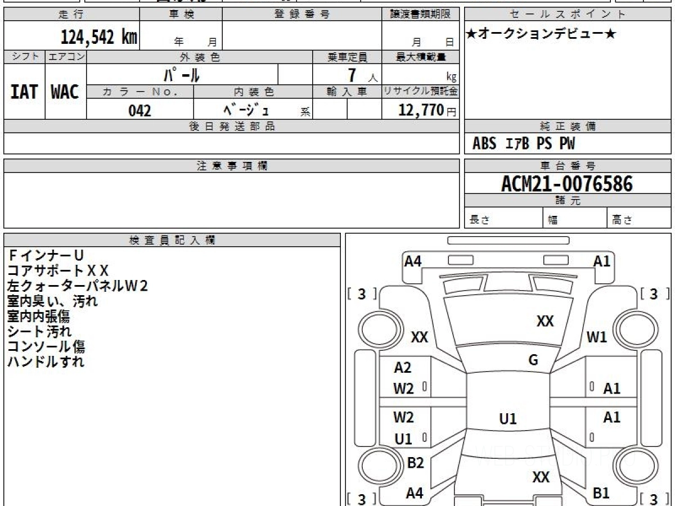Click the U1 mark below the rear door W2
The image size is (675, 506).
(x=403, y=439)
